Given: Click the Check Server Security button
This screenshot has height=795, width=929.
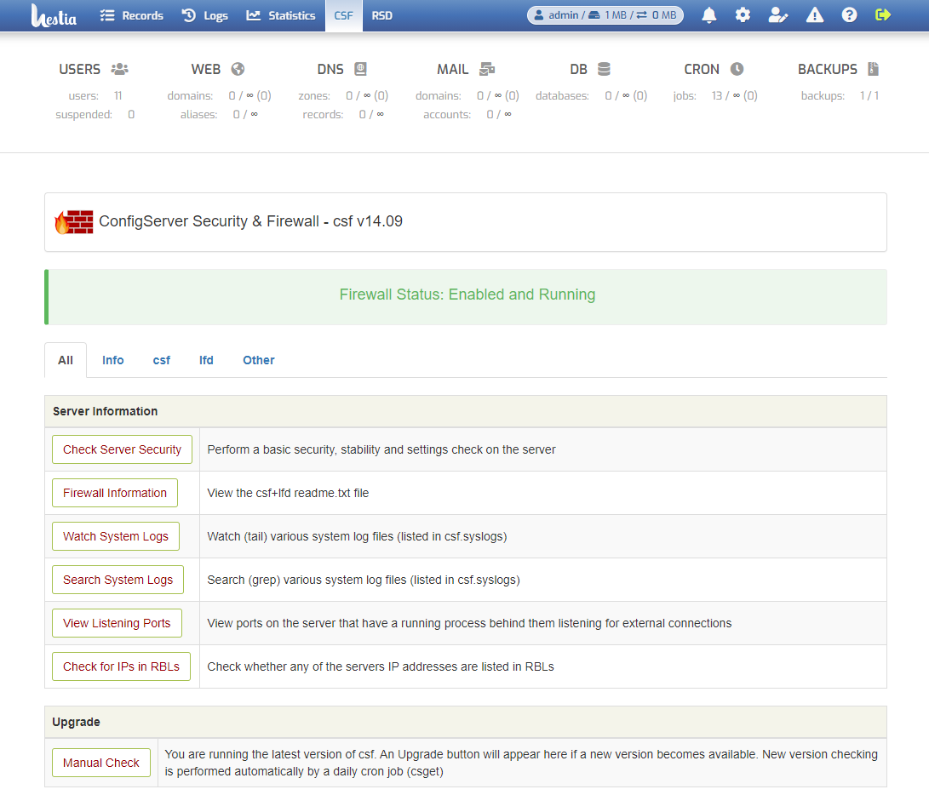Looking at the screenshot, I should click(x=122, y=449).
